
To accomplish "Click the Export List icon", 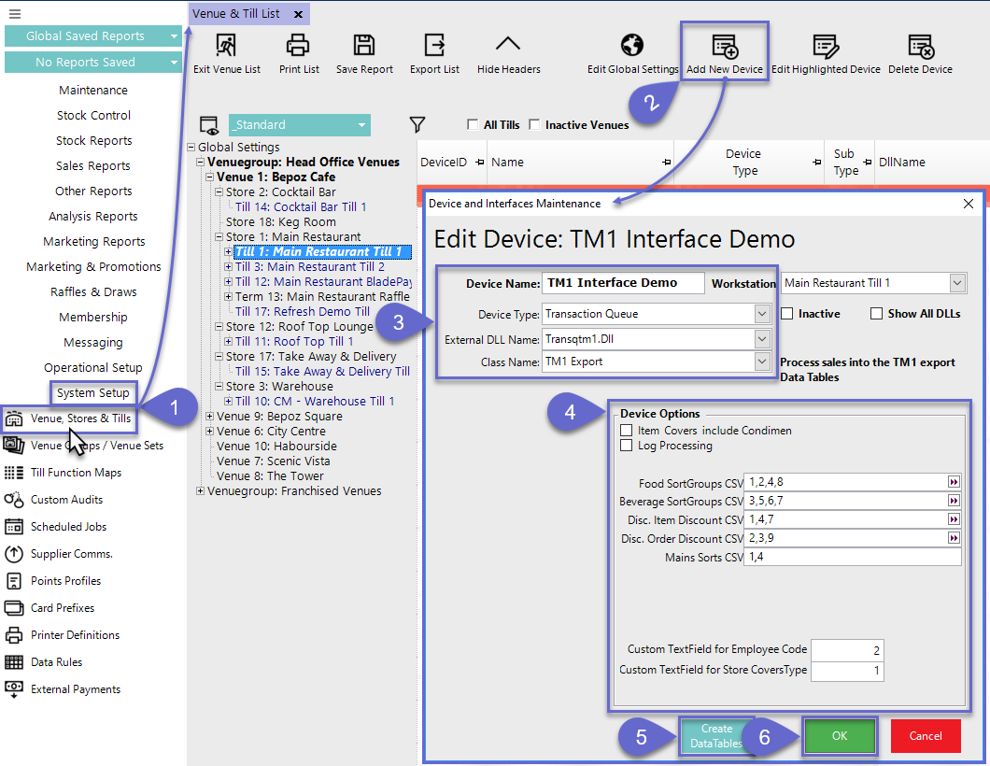I will point(434,45).
